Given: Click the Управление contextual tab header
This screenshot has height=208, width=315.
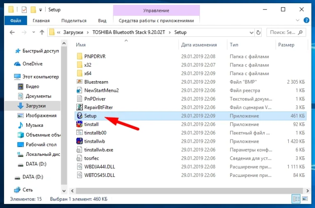Looking at the screenshot, I should pyautogui.click(x=156, y=10).
